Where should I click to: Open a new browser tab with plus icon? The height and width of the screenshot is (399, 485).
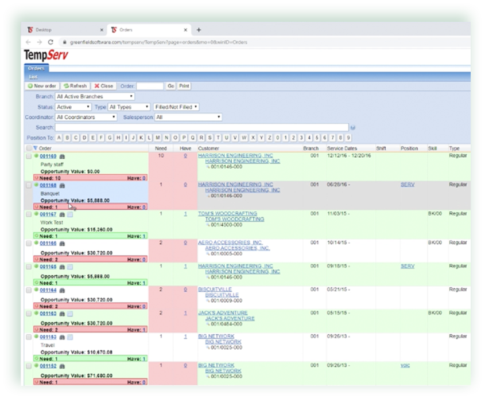coord(199,30)
